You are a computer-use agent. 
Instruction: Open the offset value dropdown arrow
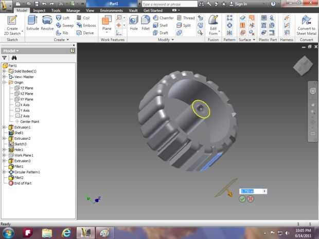[264, 191]
